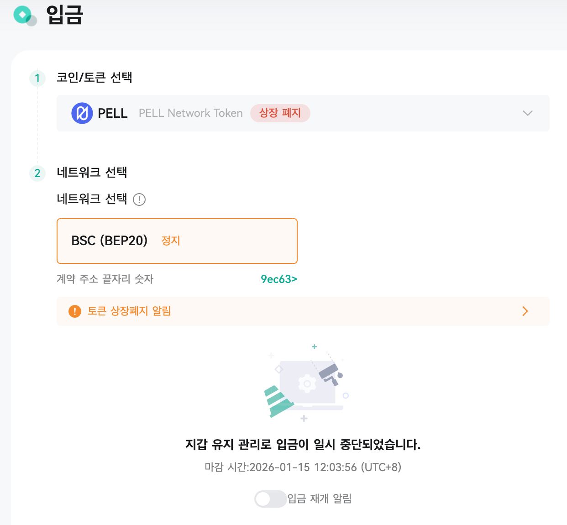Click the step 2 number circle
This screenshot has width=567, height=525.
click(37, 173)
